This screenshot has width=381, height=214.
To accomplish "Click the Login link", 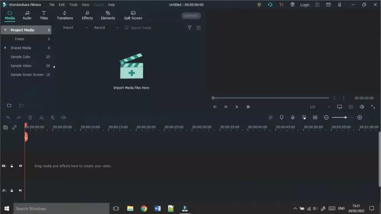I will (305, 5).
